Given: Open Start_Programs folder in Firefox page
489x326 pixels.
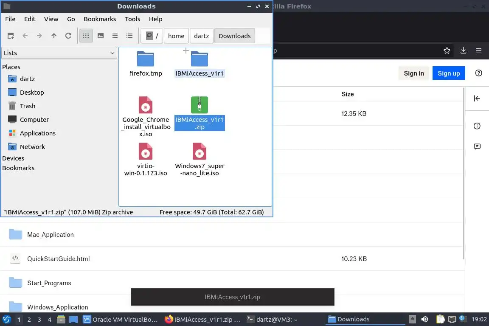Looking at the screenshot, I should (49, 283).
